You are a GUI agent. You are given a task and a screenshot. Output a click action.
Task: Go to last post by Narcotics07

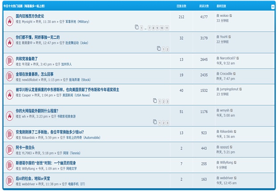coord(238,58)
